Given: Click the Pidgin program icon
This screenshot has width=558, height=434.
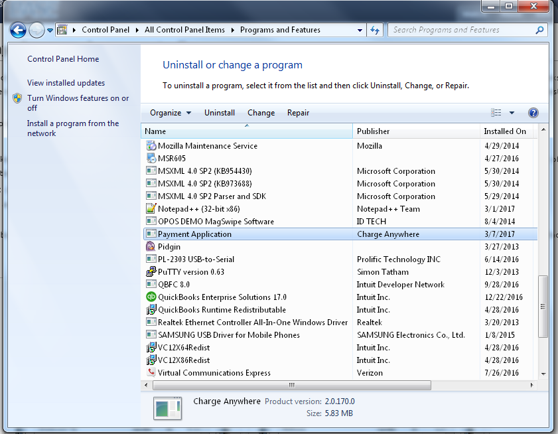Looking at the screenshot, I should [x=151, y=247].
